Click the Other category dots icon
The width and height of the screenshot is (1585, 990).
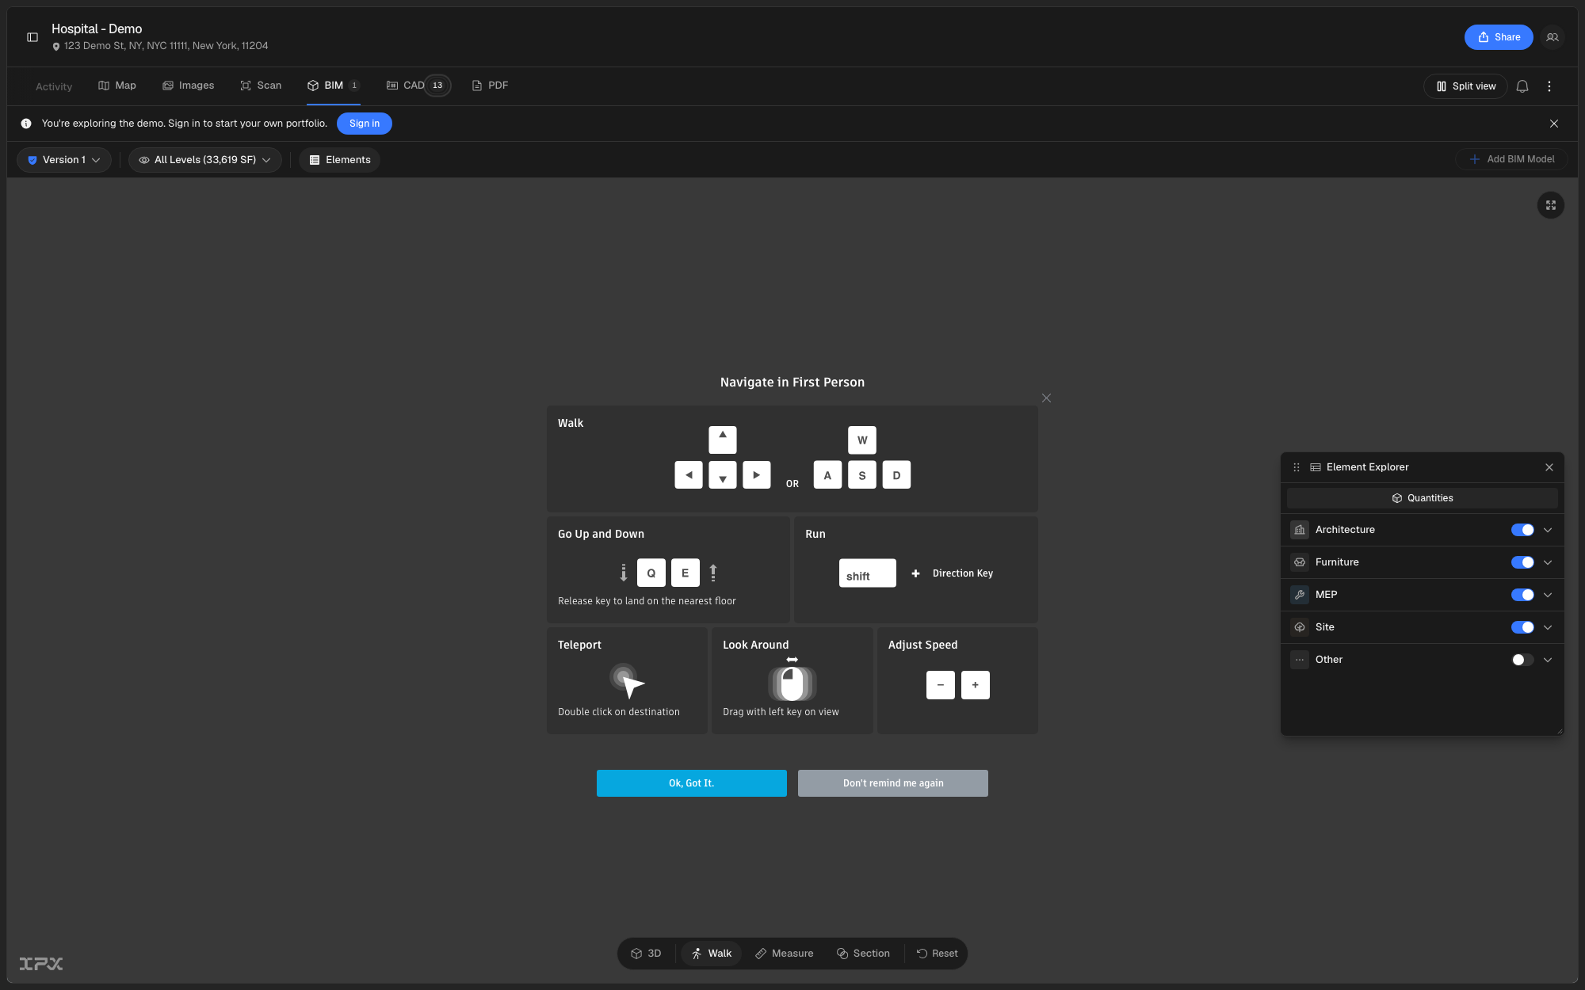click(1299, 660)
